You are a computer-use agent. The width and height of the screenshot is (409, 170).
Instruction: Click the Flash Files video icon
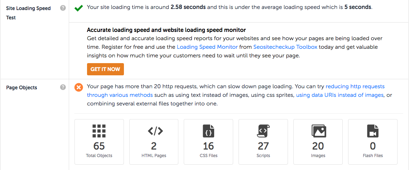pyautogui.click(x=373, y=131)
